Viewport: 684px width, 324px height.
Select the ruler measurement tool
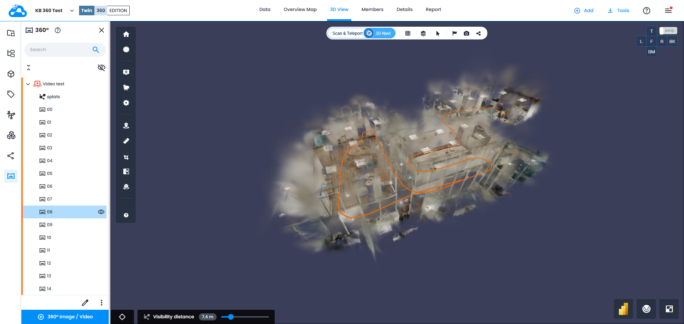click(126, 141)
